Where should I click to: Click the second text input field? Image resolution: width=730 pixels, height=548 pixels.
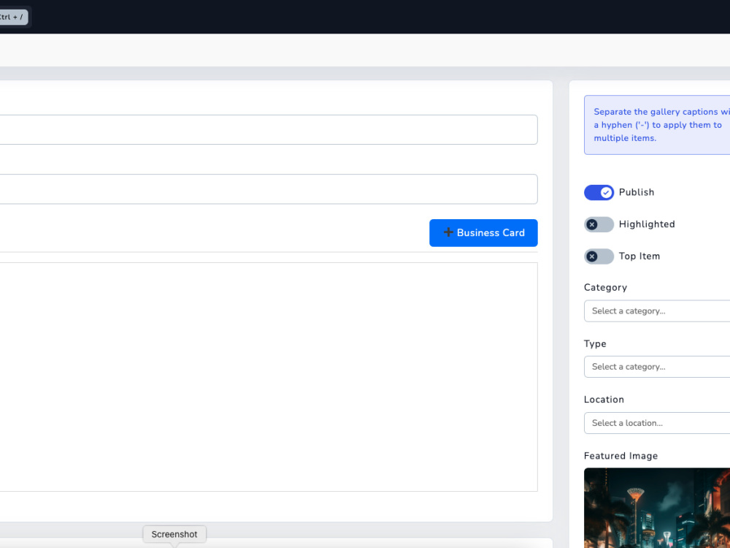(269, 189)
